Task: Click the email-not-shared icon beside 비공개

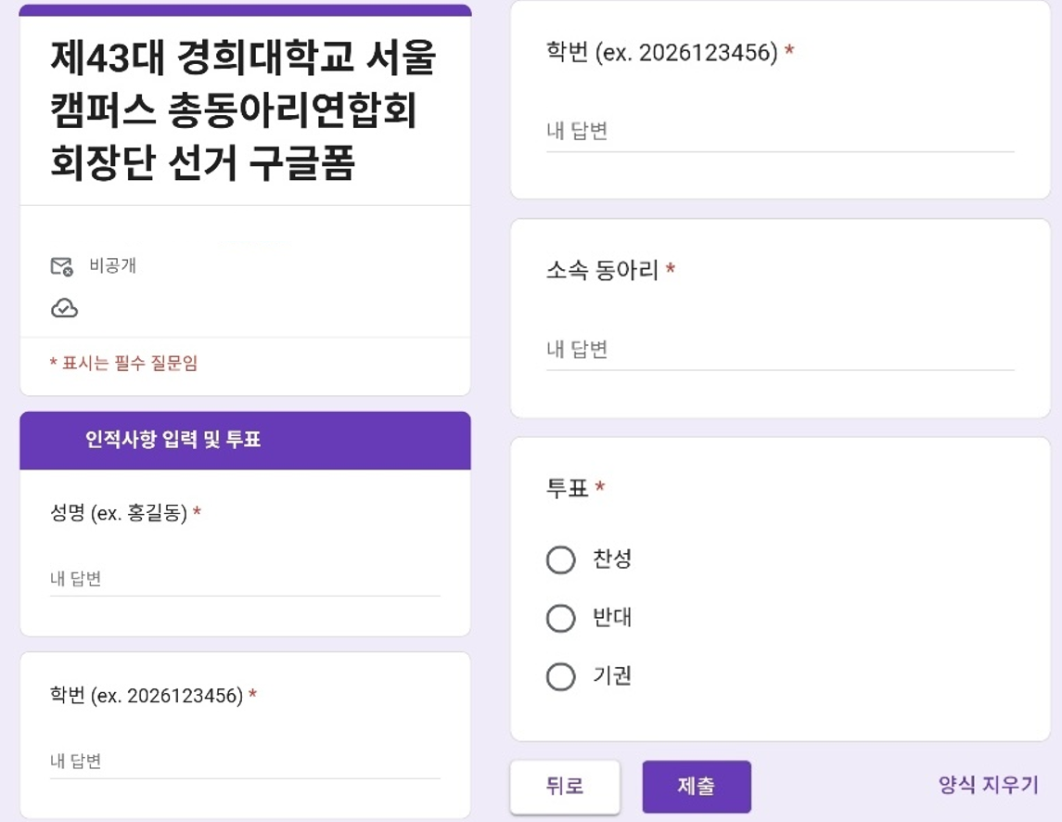Action: pos(61,266)
